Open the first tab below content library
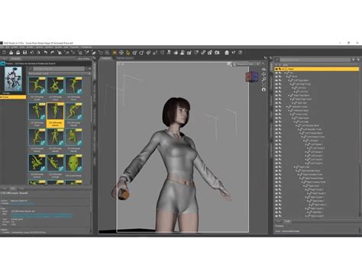Image resolution: width=362 pixels, height=278 pixels. 5,189
